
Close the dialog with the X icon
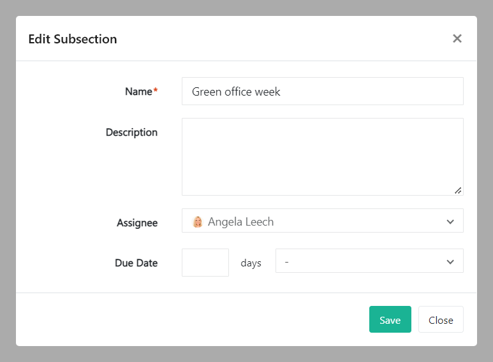point(457,38)
